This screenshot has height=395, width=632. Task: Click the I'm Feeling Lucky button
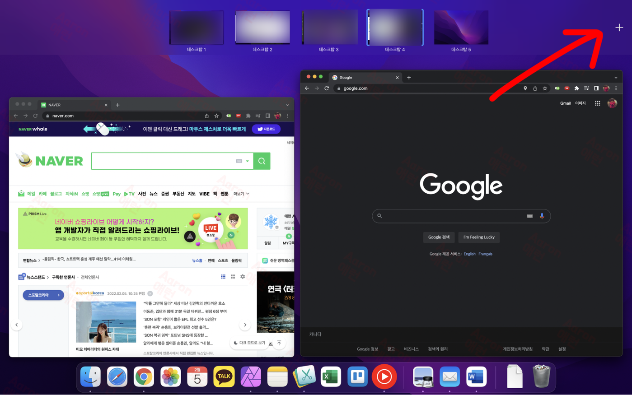tap(479, 237)
